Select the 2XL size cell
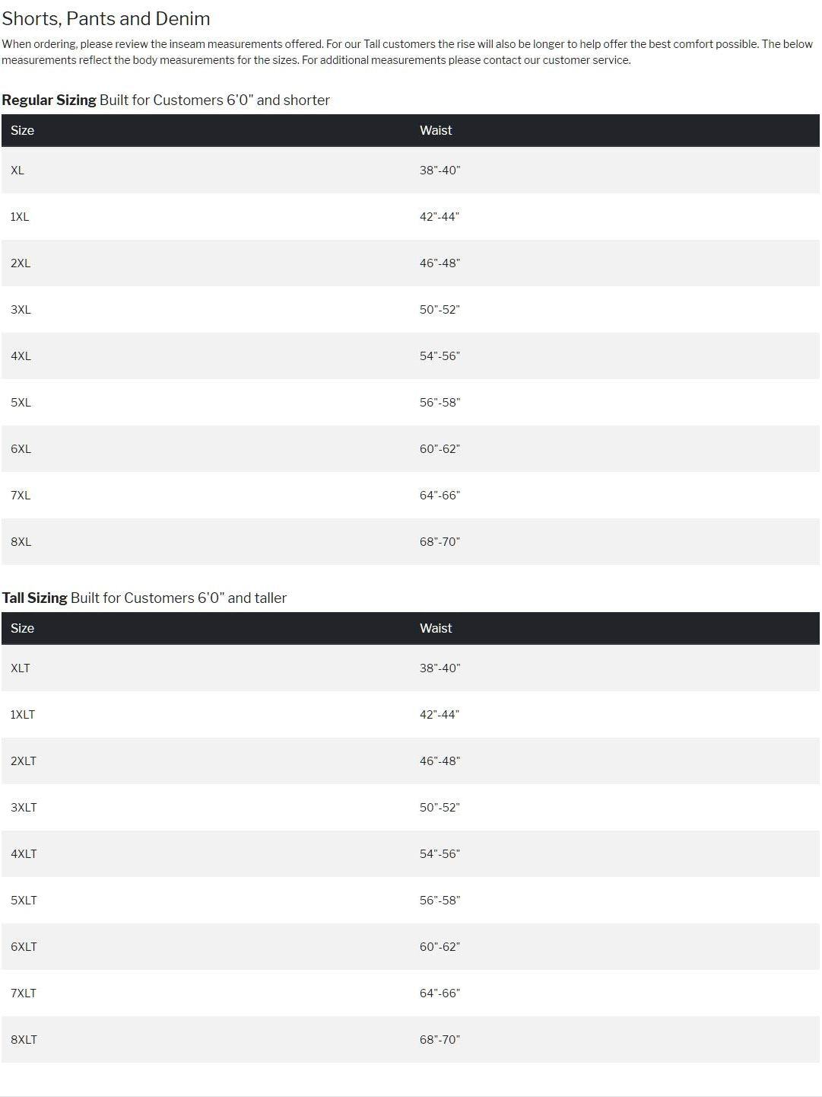Screen dimensions: 822x1097 tap(21, 263)
